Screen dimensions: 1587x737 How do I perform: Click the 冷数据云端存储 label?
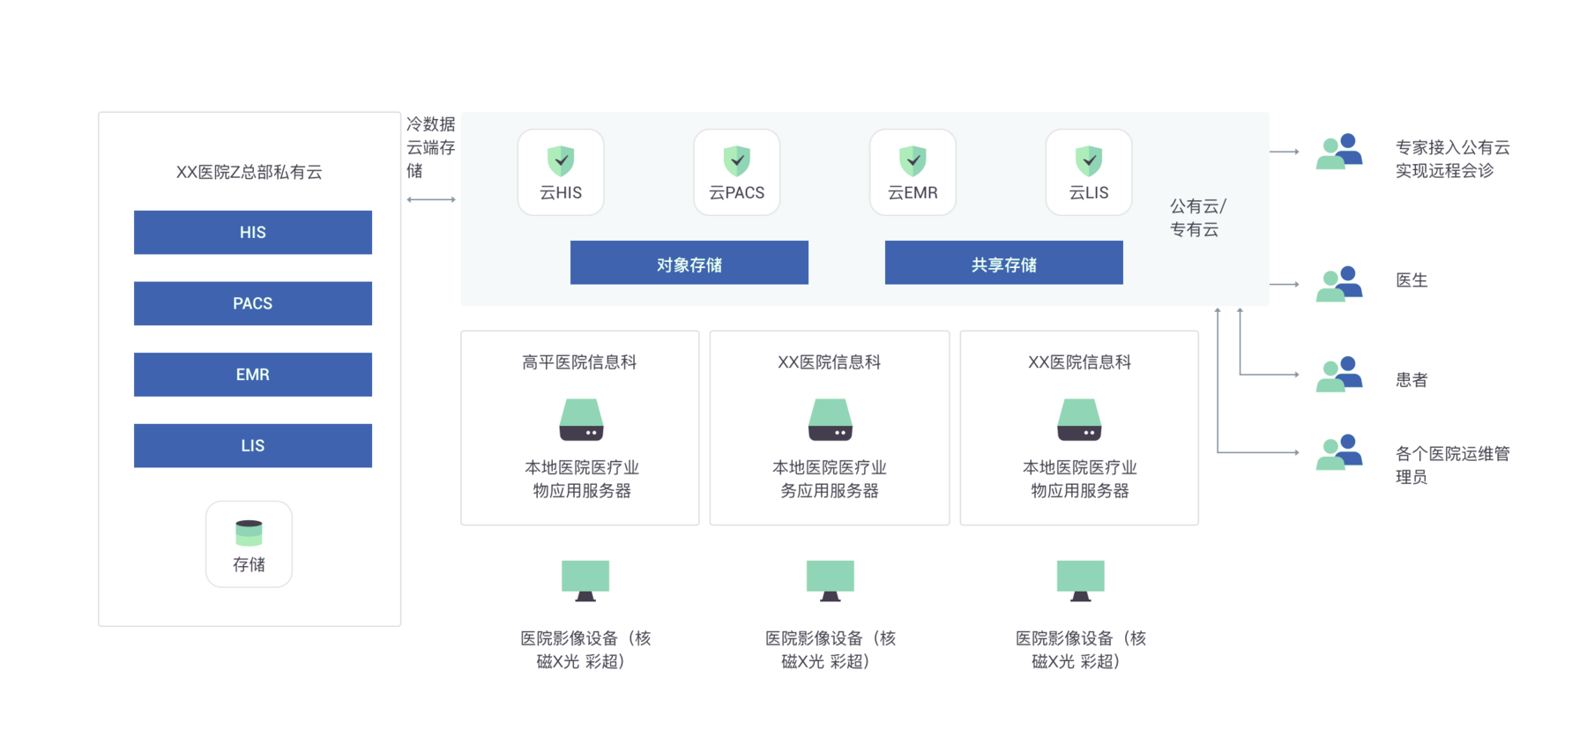[x=430, y=147]
